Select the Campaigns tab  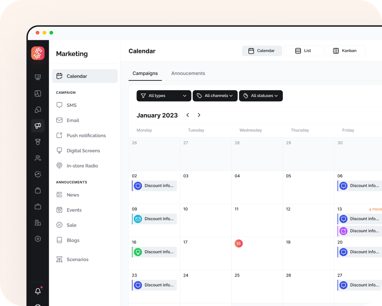145,73
